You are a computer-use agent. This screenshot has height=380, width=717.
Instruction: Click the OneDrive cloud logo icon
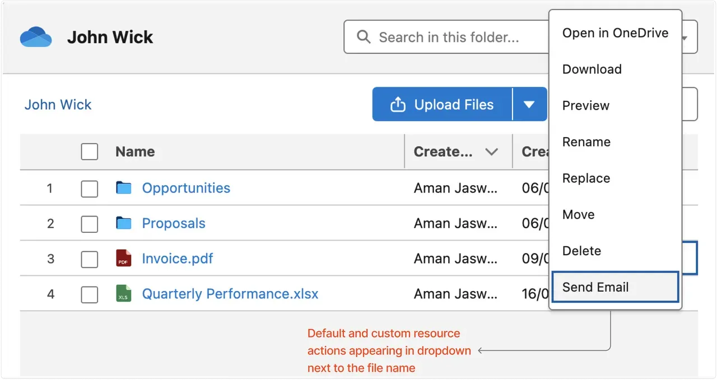pyautogui.click(x=36, y=37)
